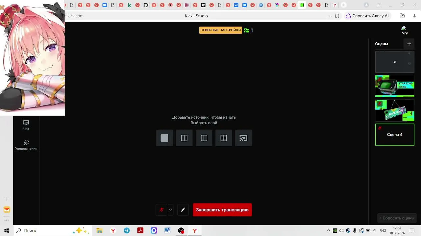Open the Чат sidebar panel
Screen dimensions: 421x236
click(x=26, y=125)
